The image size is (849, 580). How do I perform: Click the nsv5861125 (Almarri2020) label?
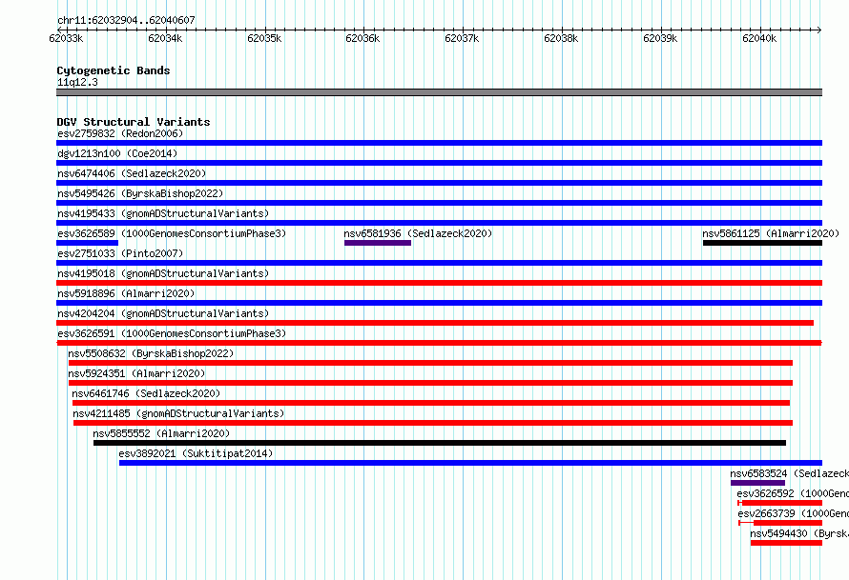point(771,233)
